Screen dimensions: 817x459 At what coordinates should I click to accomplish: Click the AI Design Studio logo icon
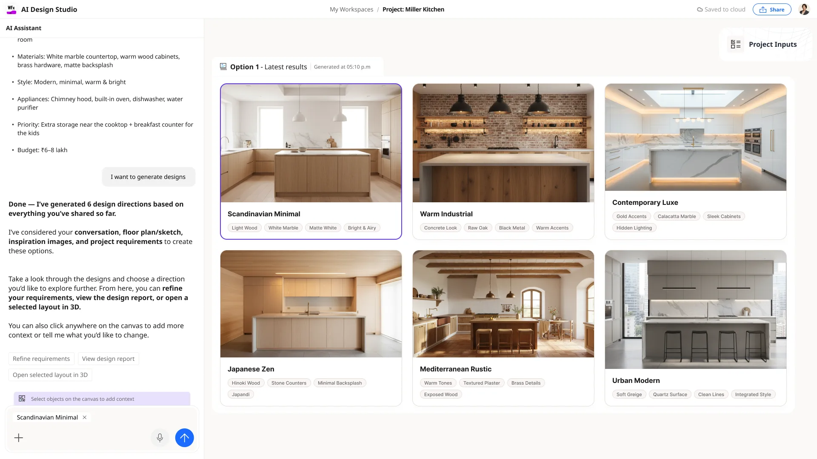(11, 9)
